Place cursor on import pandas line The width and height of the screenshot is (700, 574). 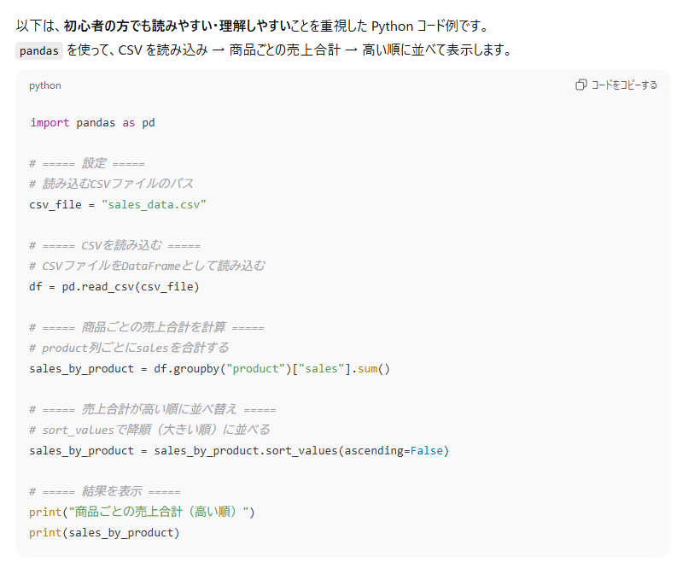pyautogui.click(x=92, y=122)
